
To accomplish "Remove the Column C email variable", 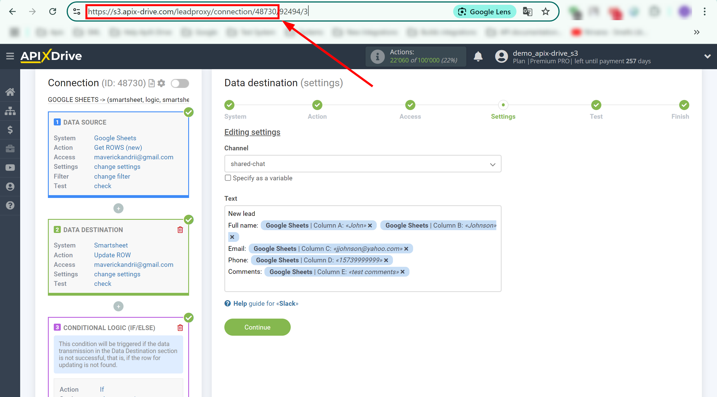I will (406, 249).
